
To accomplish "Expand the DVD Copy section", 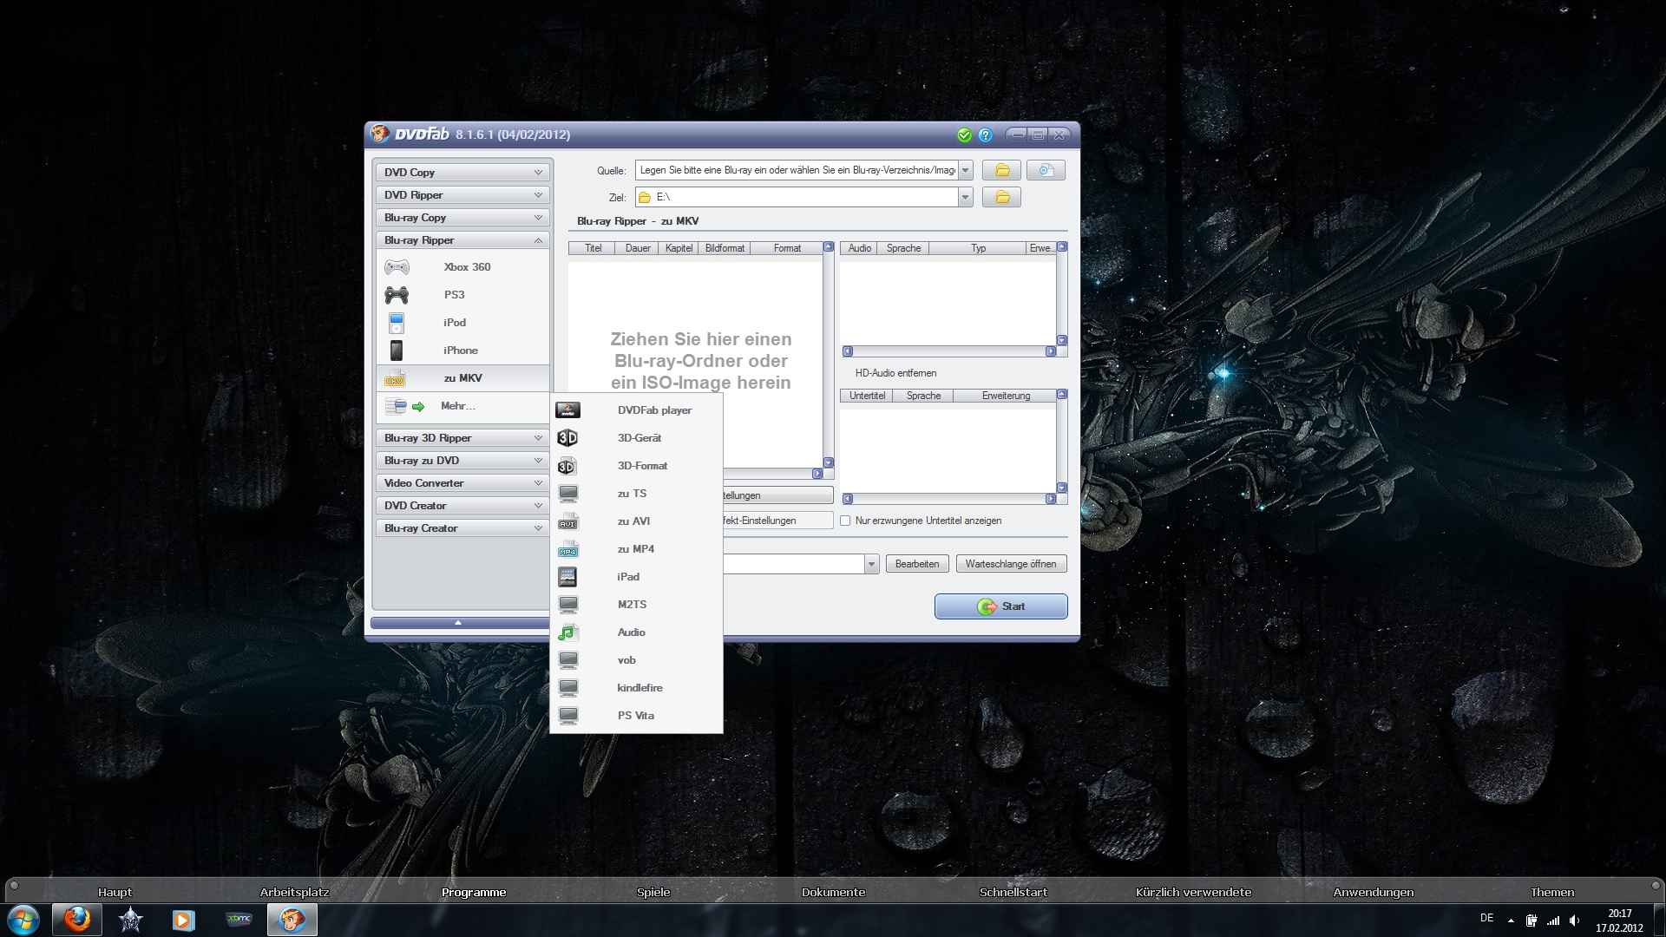I will point(462,173).
